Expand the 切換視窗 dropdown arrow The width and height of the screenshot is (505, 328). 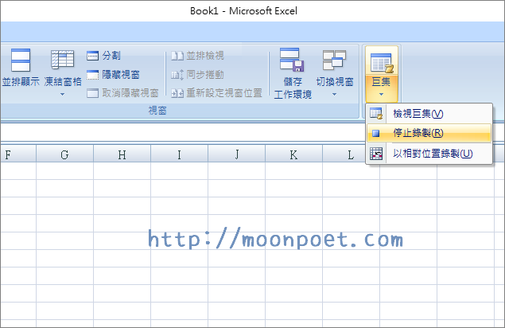(334, 95)
